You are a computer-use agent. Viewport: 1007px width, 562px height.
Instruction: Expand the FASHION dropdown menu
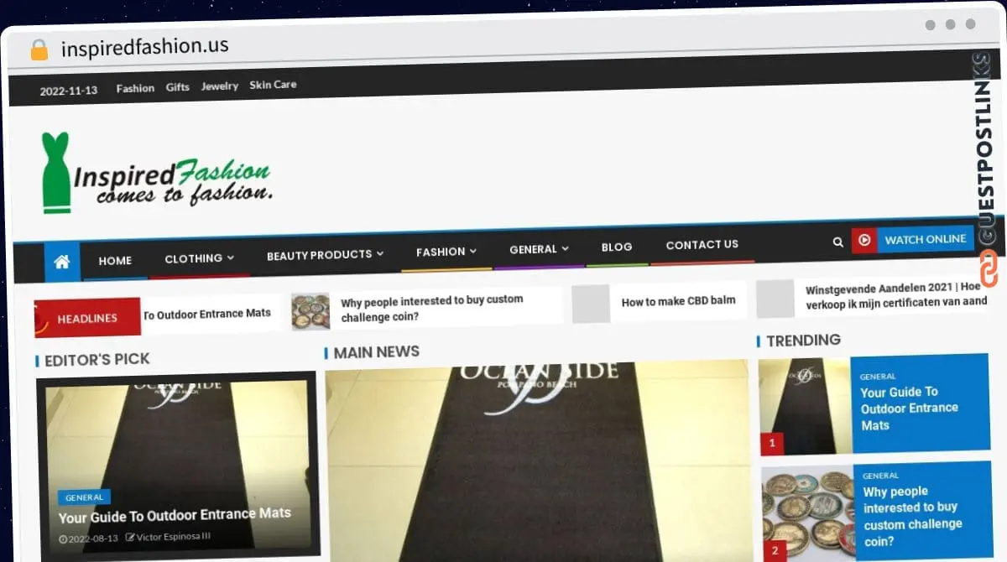(446, 251)
